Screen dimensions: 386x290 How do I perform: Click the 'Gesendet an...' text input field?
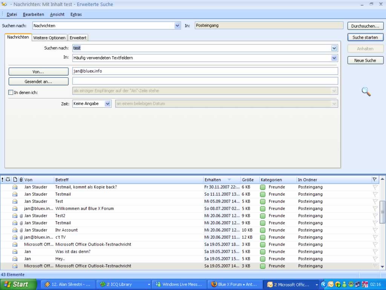pyautogui.click(x=205, y=81)
